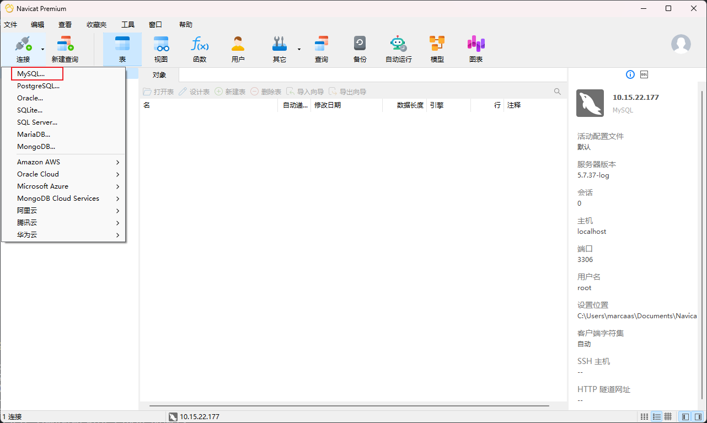The height and width of the screenshot is (423, 707).
Task: Open the Charts (图表) toolbar icon
Action: tap(476, 44)
